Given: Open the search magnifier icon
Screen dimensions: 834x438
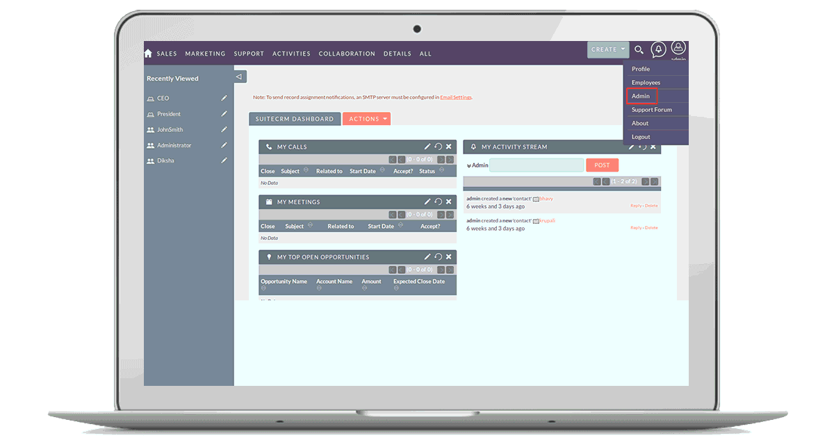Looking at the screenshot, I should pyautogui.click(x=639, y=50).
